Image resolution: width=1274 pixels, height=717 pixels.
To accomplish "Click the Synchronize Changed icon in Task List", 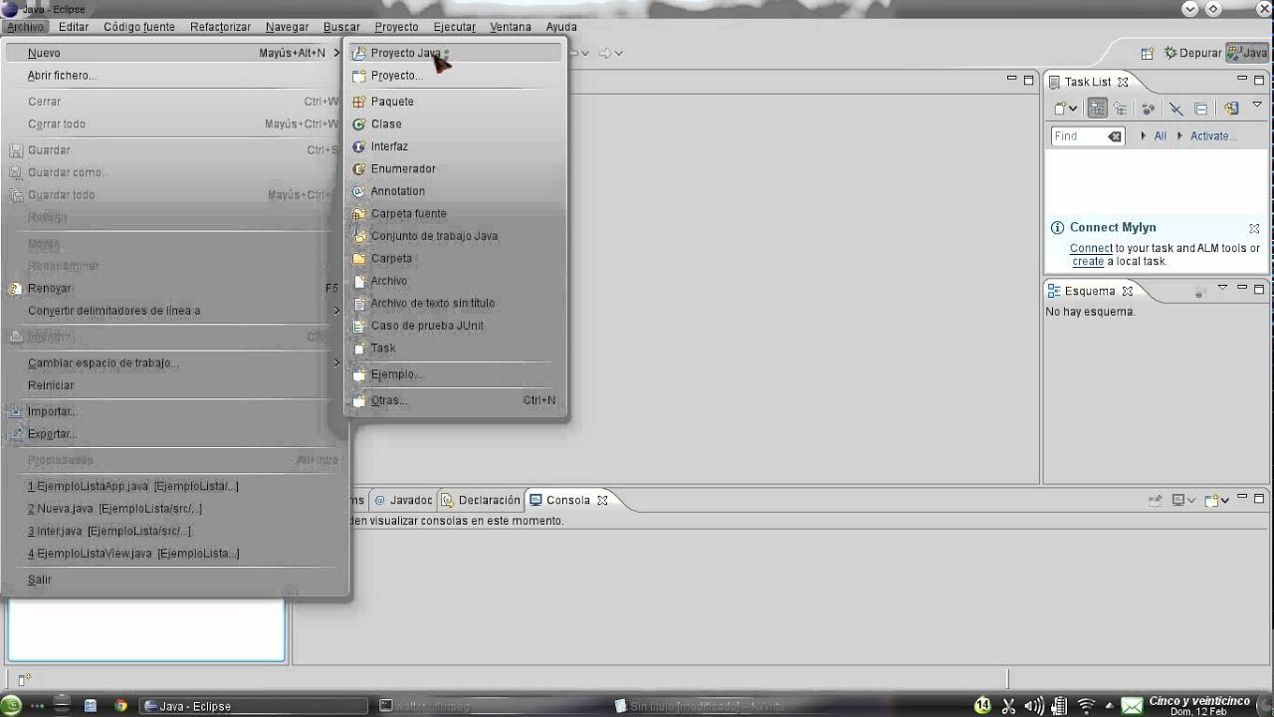I will pos(1231,109).
